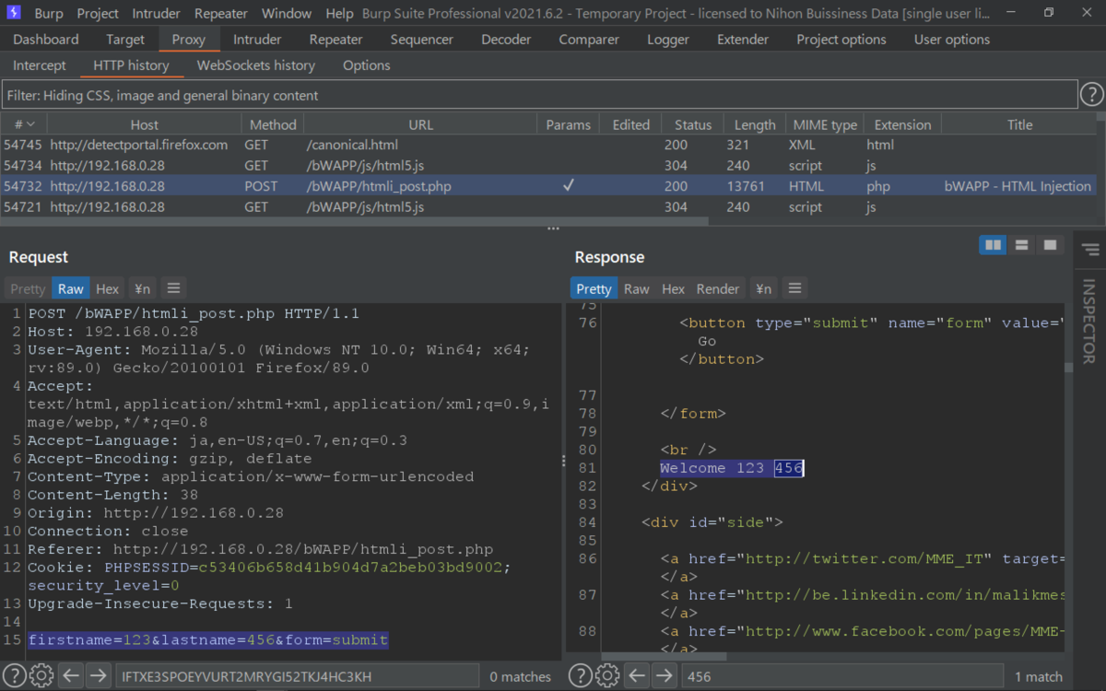1106x691 pixels.
Task: Select the Intercept sub-tab
Action: point(40,65)
